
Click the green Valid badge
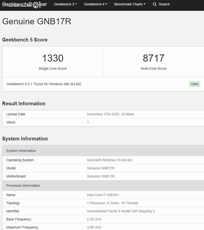(x=194, y=84)
